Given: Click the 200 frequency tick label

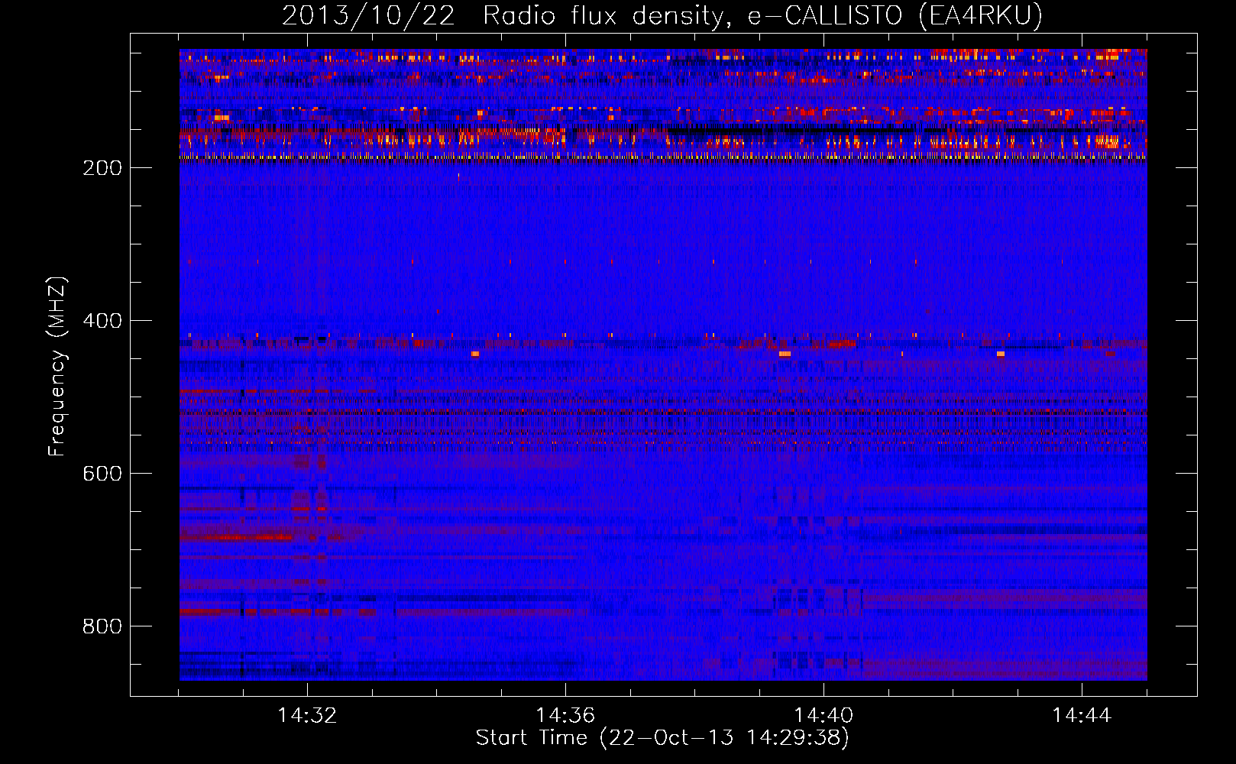Looking at the screenshot, I should (x=102, y=168).
